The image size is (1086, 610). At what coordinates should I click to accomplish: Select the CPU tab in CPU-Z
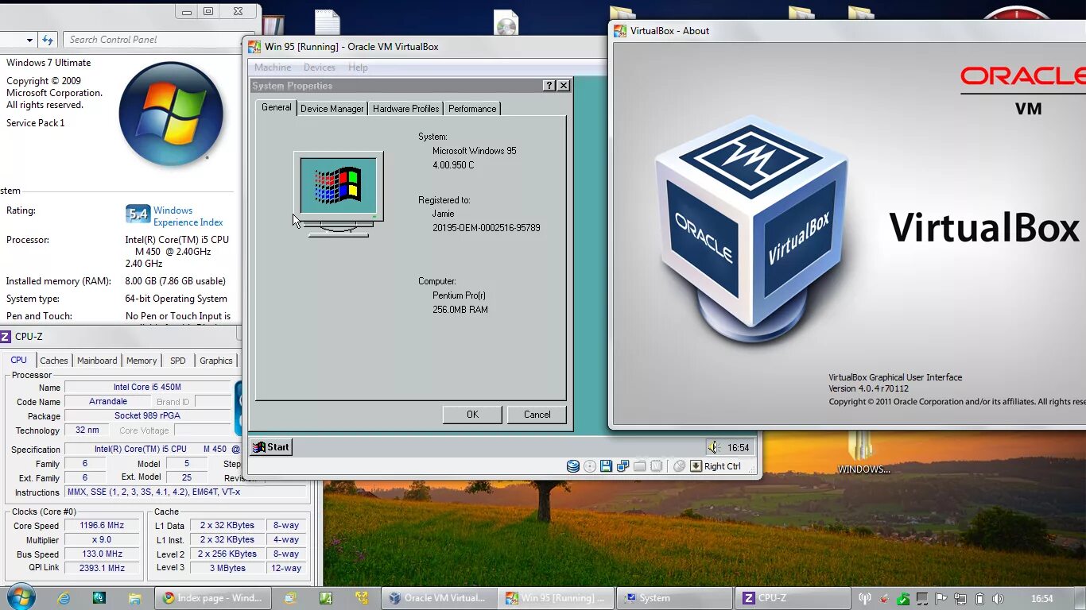[19, 360]
